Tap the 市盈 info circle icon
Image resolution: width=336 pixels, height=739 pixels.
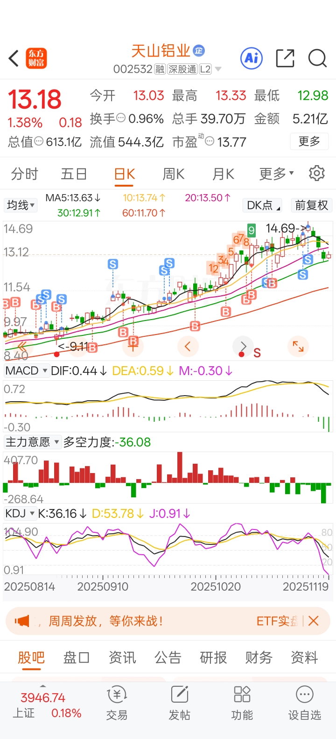pos(210,141)
